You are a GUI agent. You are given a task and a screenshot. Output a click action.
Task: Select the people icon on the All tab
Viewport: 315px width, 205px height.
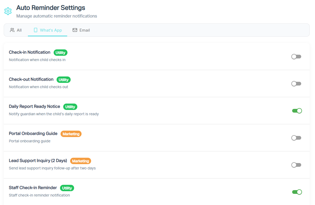tap(12, 30)
